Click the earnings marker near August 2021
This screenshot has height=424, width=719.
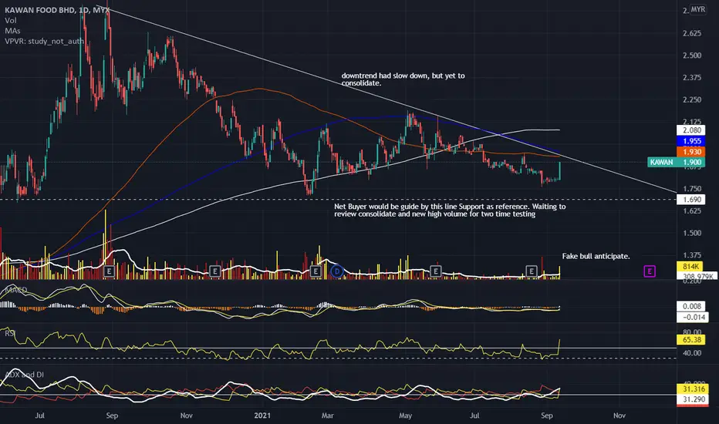pos(532,271)
